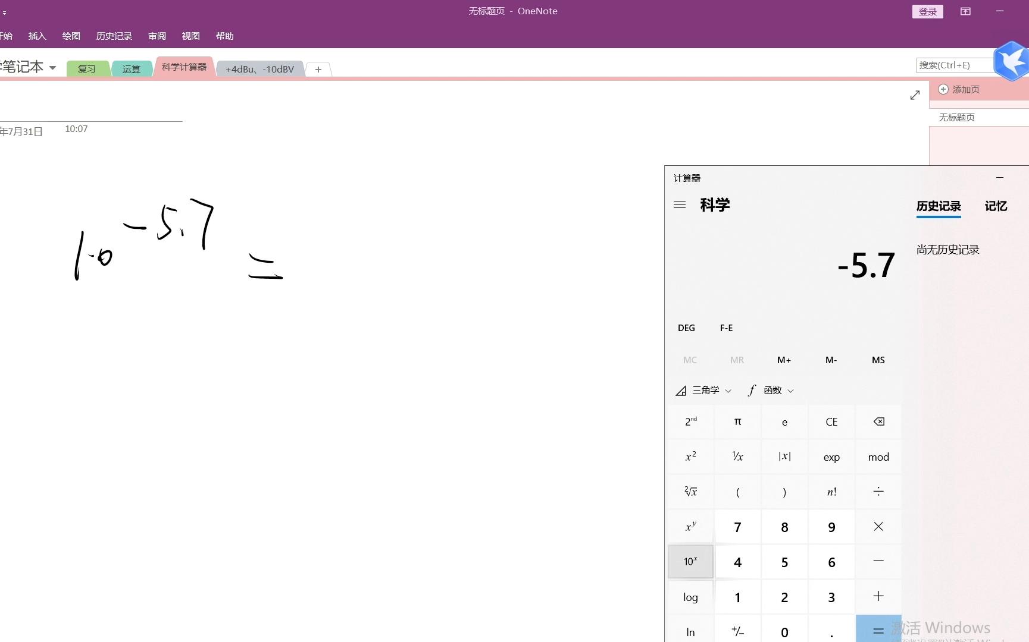The height and width of the screenshot is (642, 1029).
Task: Click the quick access toolbar dropdown arrow
Action: pos(4,12)
